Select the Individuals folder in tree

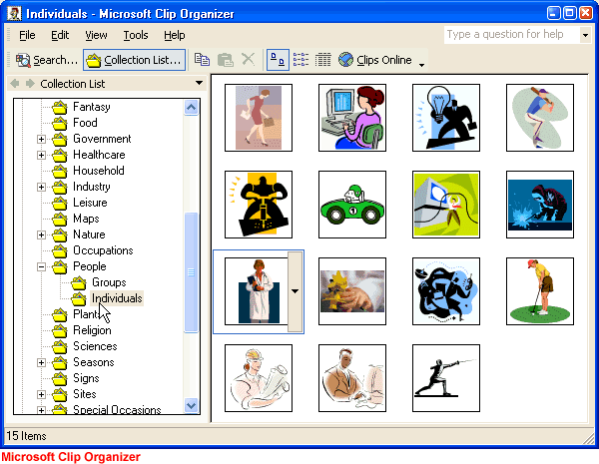(116, 298)
